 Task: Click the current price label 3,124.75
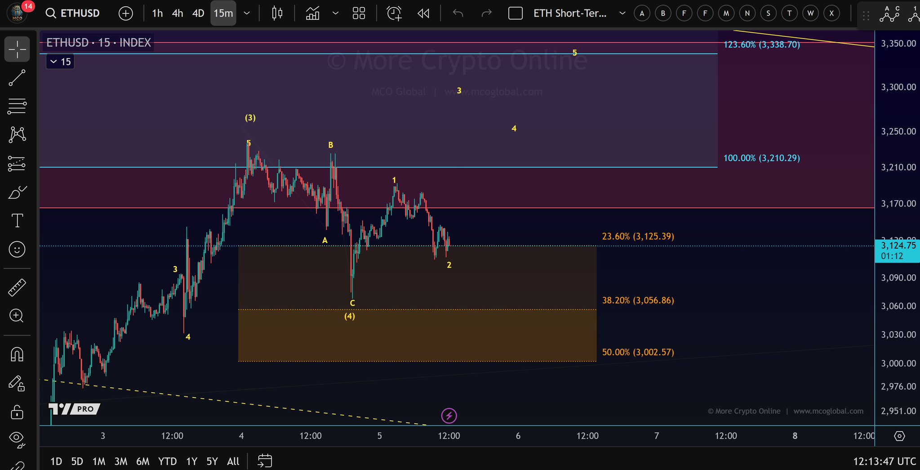click(898, 246)
